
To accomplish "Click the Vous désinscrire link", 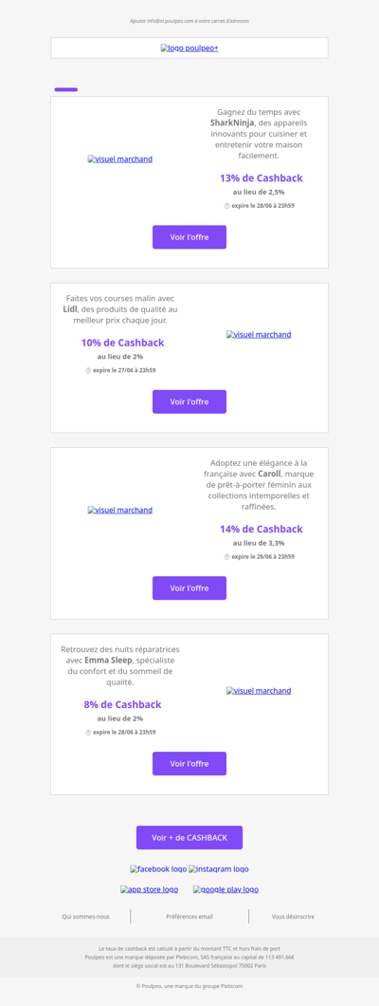I will (293, 917).
